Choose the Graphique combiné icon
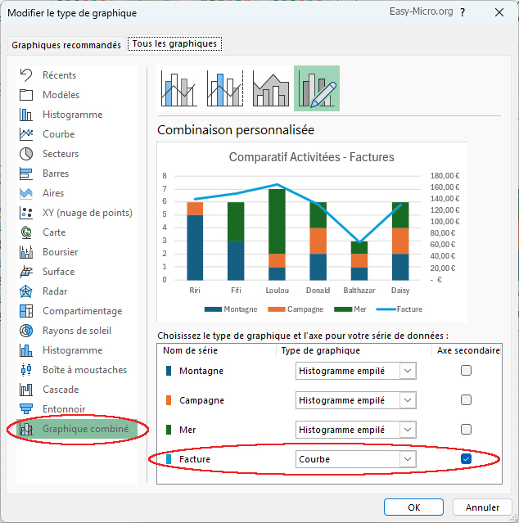Viewport: 519px width, 523px height. pos(26,429)
